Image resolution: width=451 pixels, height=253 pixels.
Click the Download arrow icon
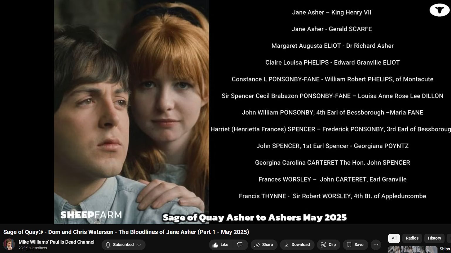point(286,245)
